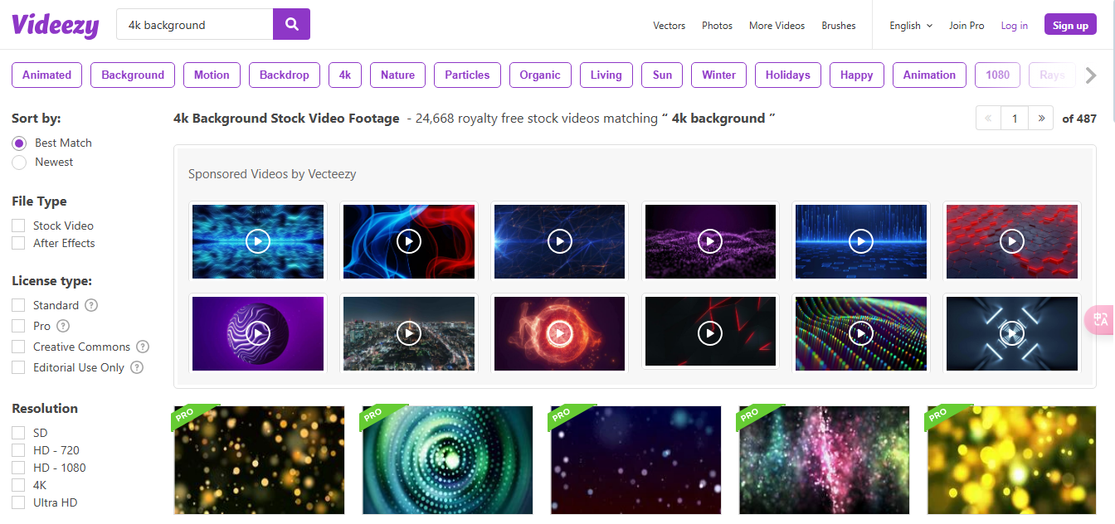The image size is (1115, 524).
Task: Open the More Videos menu link
Action: click(x=777, y=26)
